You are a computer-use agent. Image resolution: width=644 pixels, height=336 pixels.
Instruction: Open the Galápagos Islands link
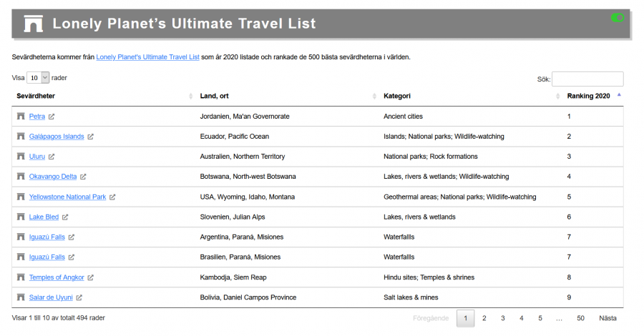[x=57, y=137]
